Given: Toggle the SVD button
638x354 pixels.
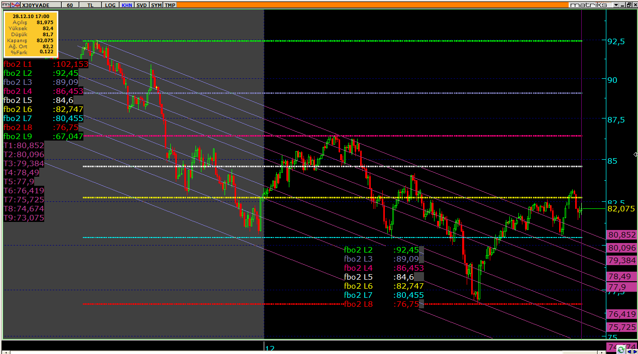Looking at the screenshot, I should tap(142, 5).
